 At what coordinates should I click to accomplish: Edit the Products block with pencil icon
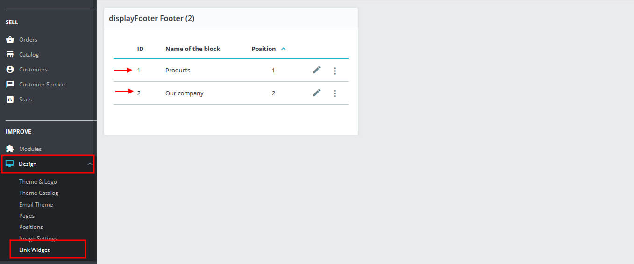[x=317, y=70]
